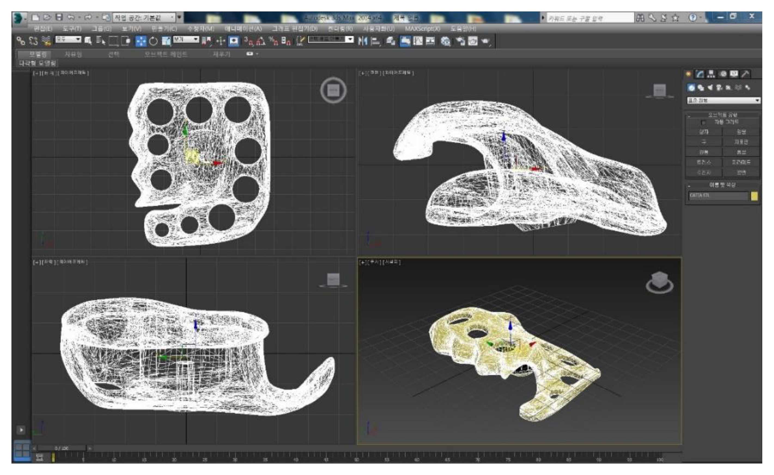Image resolution: width=774 pixels, height=475 pixels.
Task: Activate the Select and Rotate tool
Action: pos(153,41)
